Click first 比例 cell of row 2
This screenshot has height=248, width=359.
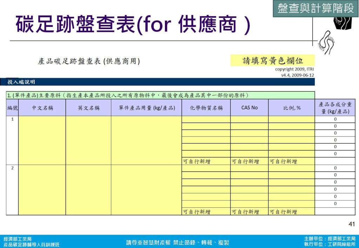292,168
